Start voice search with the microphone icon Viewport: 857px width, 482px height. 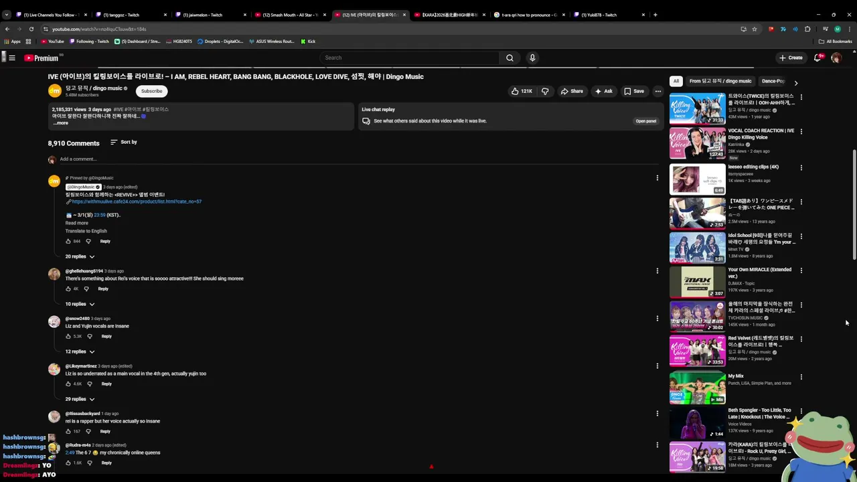pyautogui.click(x=532, y=58)
